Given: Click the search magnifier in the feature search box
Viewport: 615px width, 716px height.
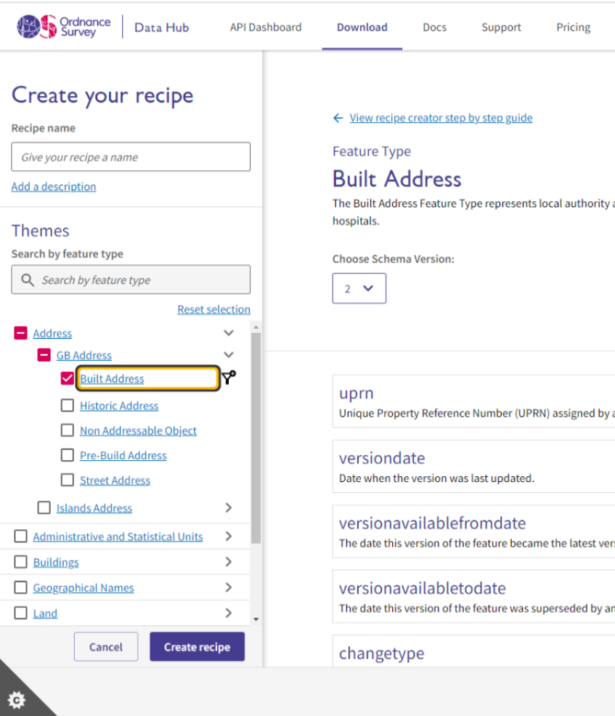Looking at the screenshot, I should [x=27, y=279].
